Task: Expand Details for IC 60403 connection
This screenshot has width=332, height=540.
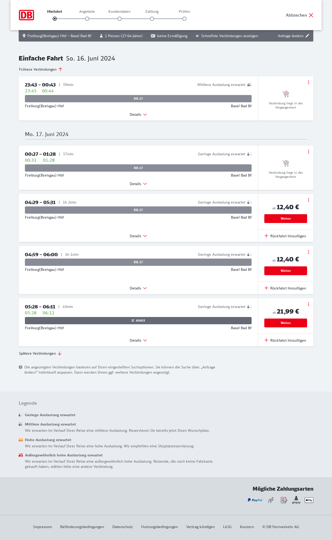Action: click(138, 340)
